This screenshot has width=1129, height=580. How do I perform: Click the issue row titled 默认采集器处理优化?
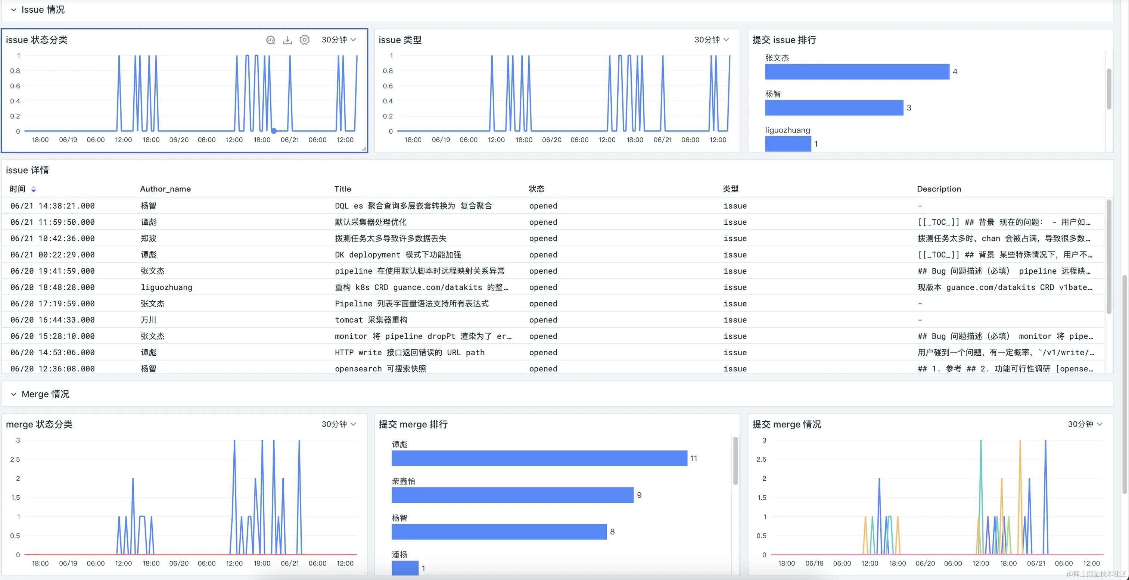[x=370, y=222]
